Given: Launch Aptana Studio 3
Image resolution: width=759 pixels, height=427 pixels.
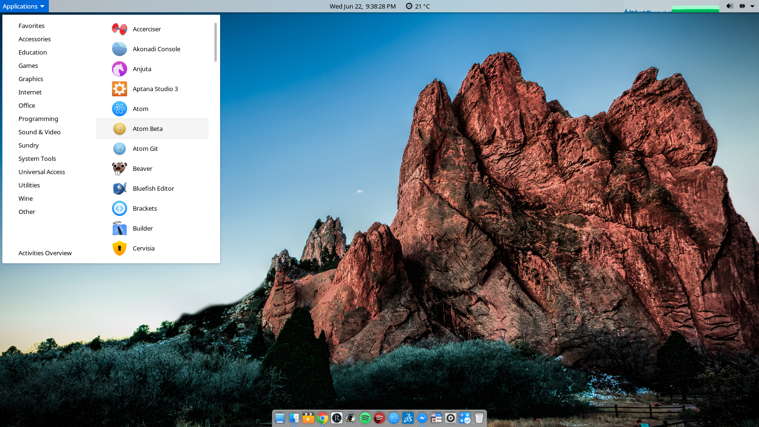Looking at the screenshot, I should 152,89.
